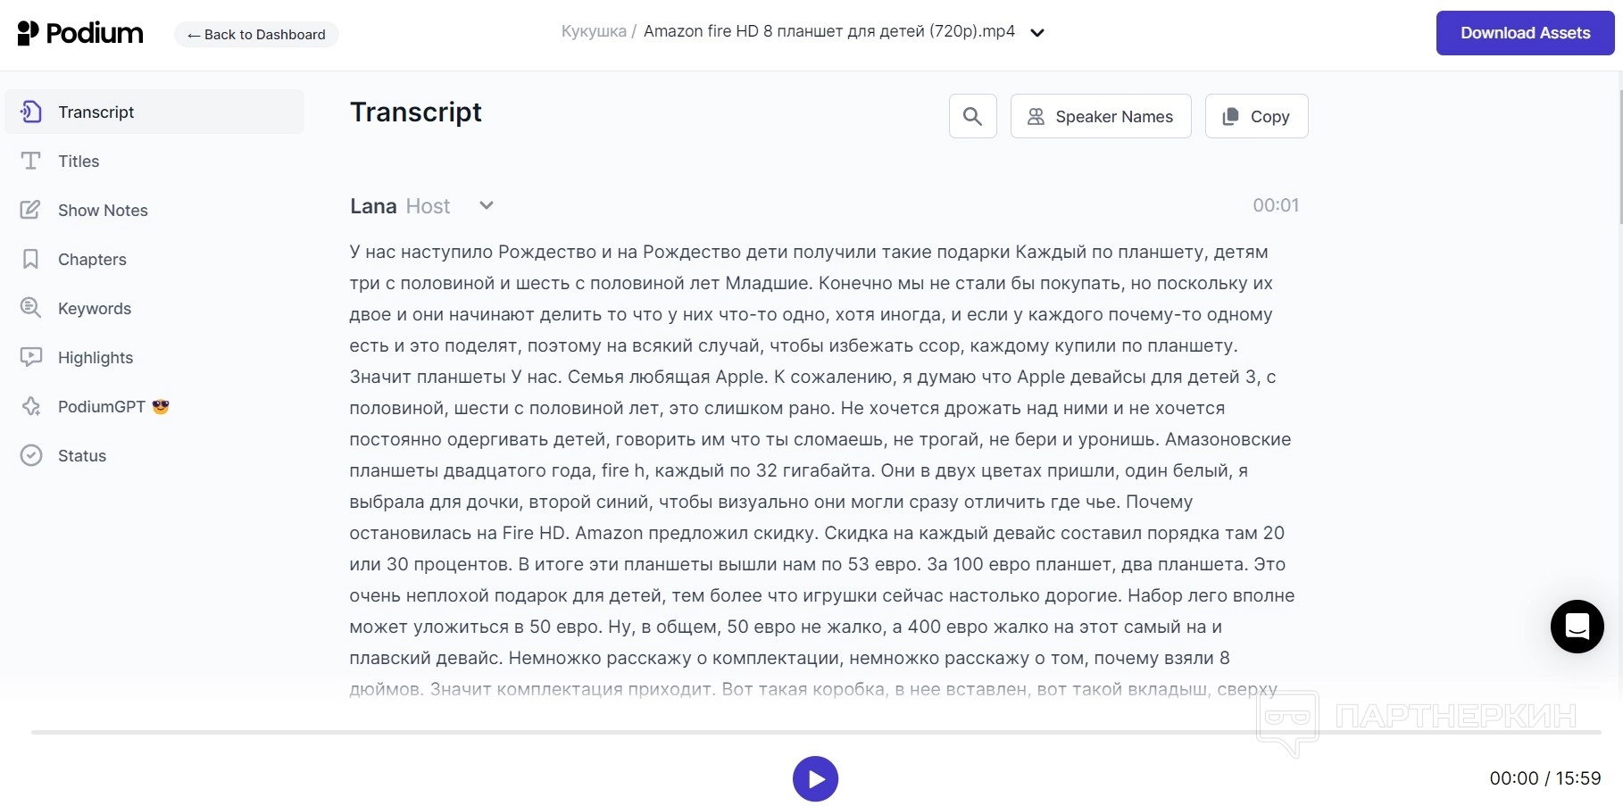
Task: Click the 00:01 transcript timestamp
Action: click(1275, 205)
